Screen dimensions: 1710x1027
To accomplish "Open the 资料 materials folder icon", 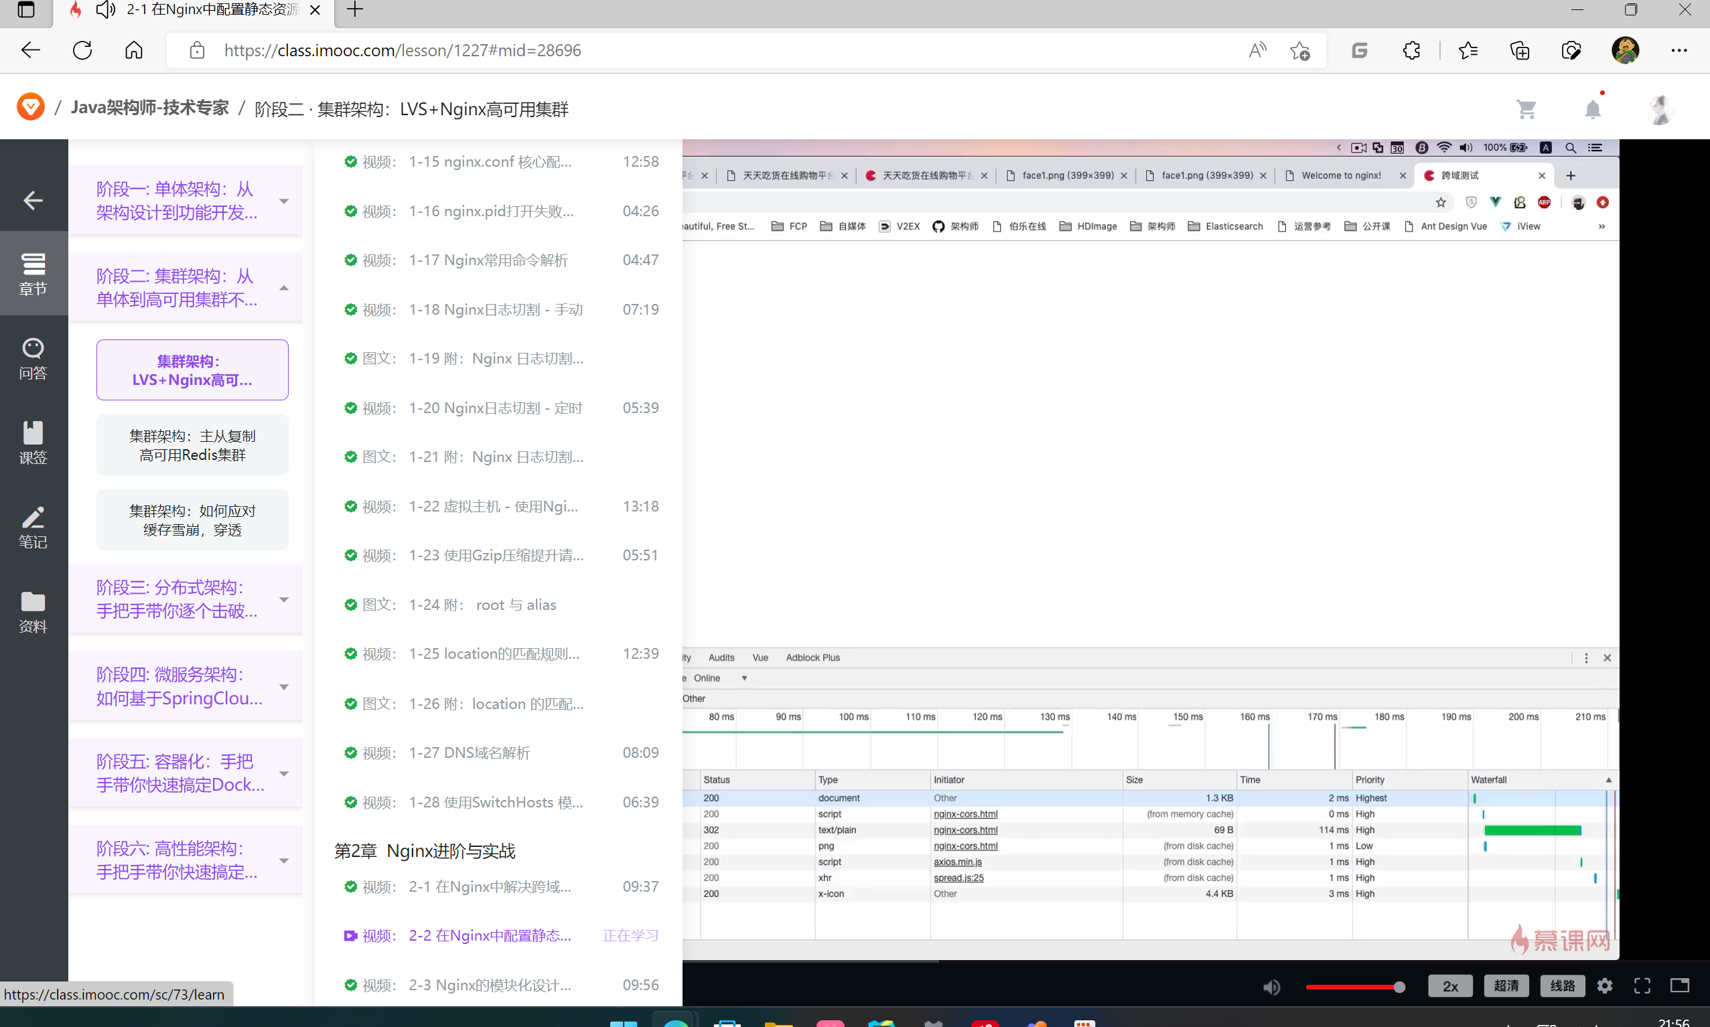I will (x=33, y=611).
